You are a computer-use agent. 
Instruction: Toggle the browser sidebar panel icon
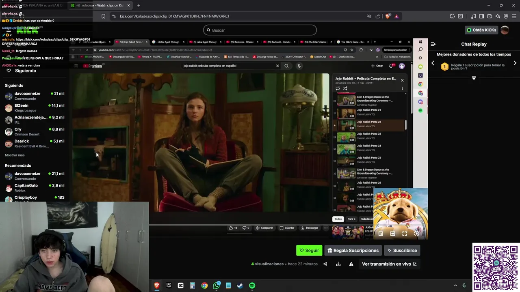[x=481, y=16]
